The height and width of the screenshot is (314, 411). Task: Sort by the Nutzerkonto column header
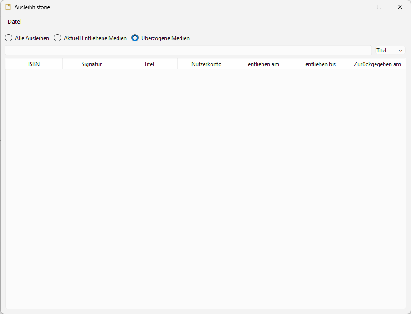pyautogui.click(x=206, y=64)
